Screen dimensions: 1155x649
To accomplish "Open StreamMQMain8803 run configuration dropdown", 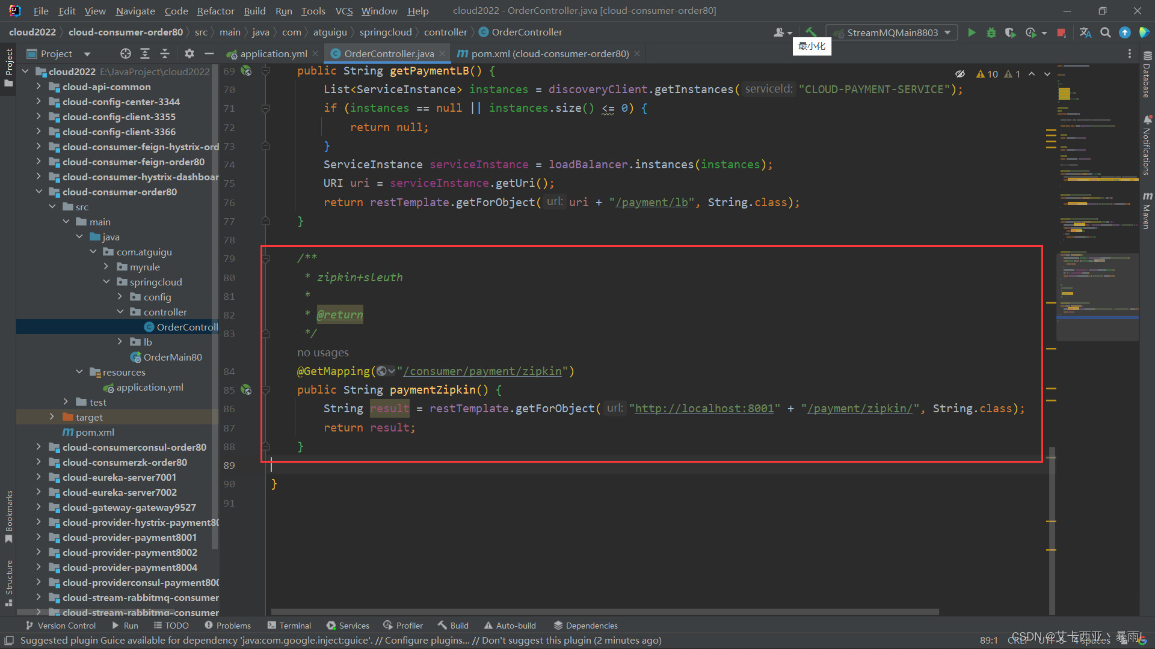I will click(892, 32).
